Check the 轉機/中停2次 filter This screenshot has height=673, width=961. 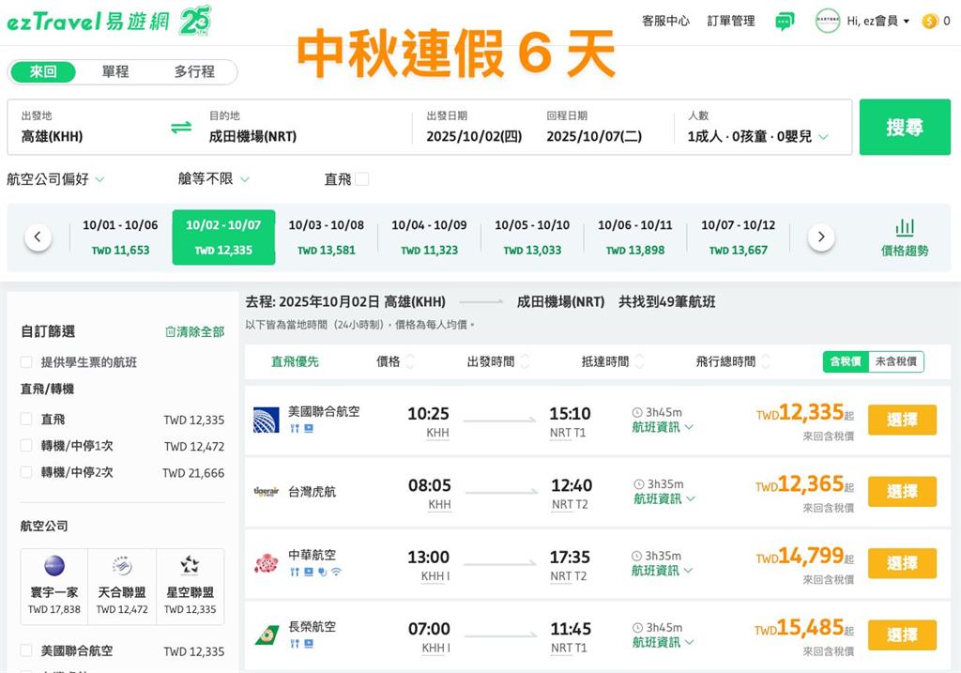26,472
